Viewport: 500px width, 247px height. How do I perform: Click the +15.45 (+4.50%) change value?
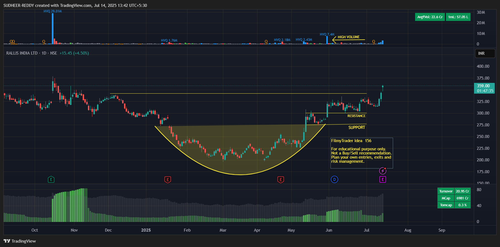point(74,53)
